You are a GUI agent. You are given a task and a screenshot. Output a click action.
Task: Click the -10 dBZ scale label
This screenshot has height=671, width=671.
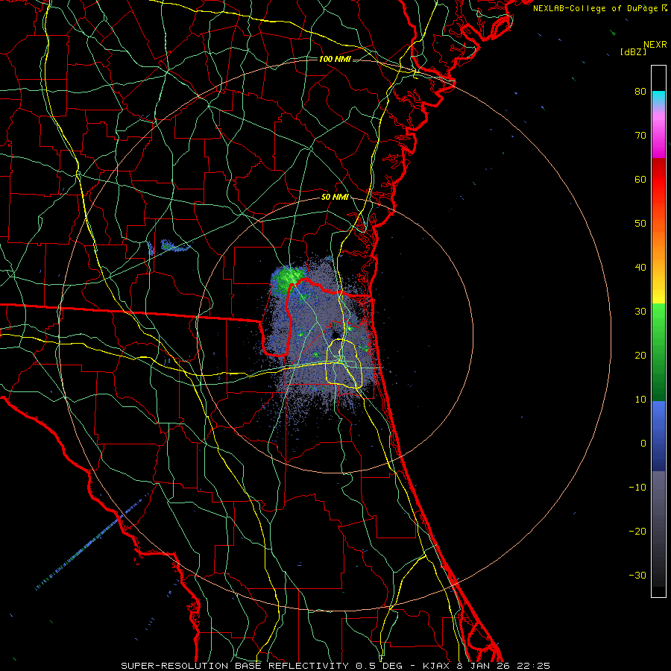637,488
